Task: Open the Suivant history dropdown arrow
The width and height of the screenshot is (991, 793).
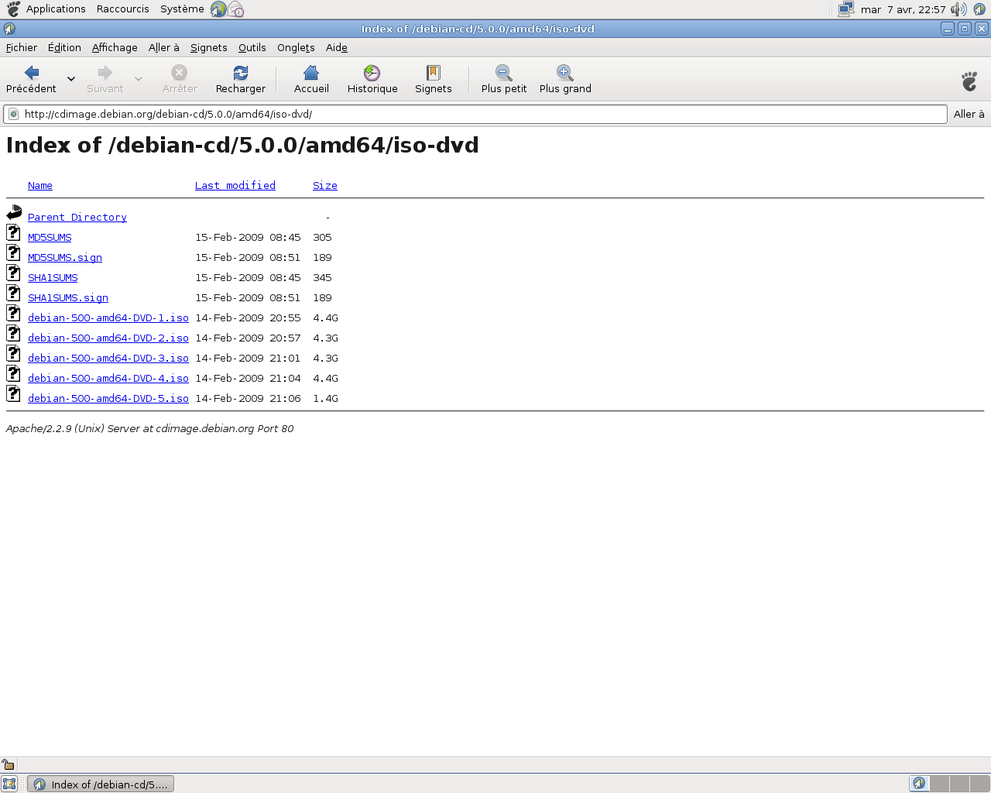Action: tap(139, 79)
